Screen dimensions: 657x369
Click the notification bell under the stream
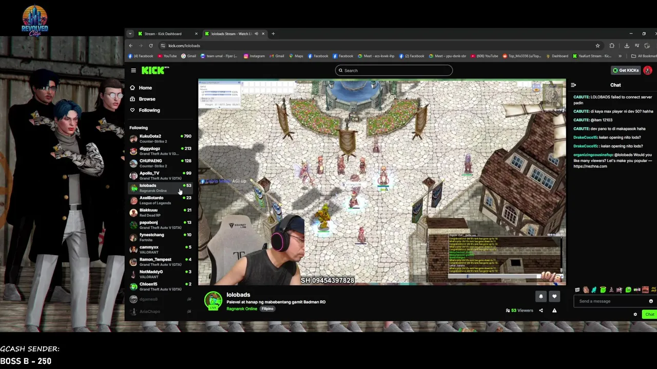coord(540,296)
